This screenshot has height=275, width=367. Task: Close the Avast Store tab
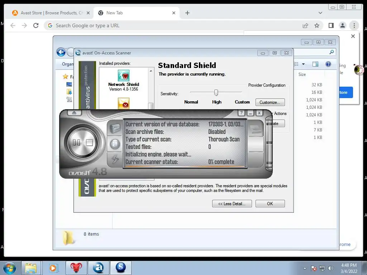[88, 13]
